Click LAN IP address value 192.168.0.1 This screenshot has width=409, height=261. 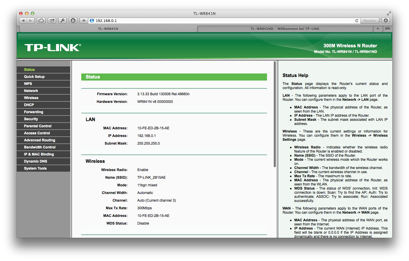click(x=147, y=136)
